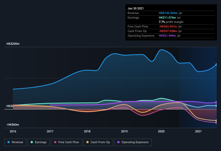Viewport: 221px width, 151px height.
Task: Click the 2017 x-axis label
Action: tap(50, 131)
